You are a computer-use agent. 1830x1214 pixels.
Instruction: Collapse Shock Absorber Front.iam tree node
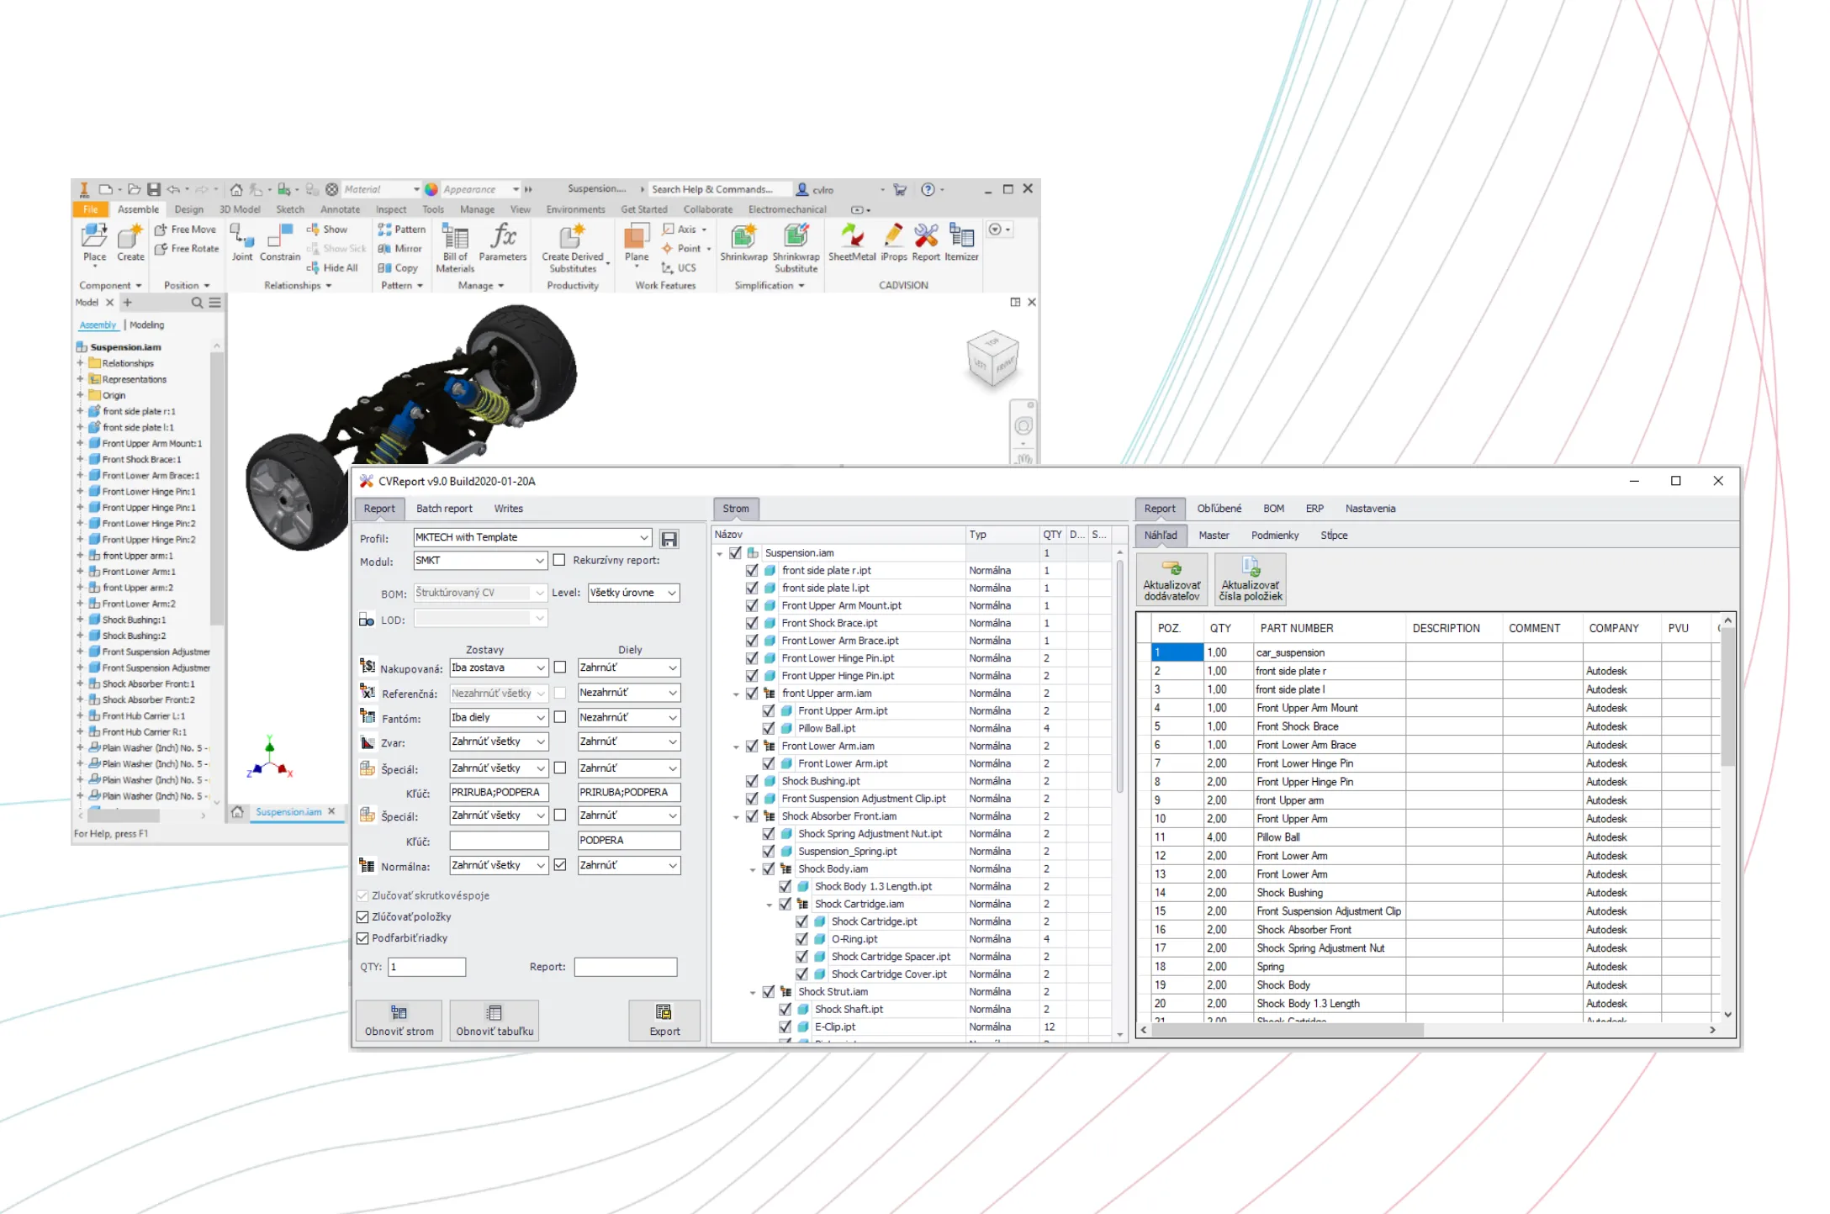(x=736, y=817)
